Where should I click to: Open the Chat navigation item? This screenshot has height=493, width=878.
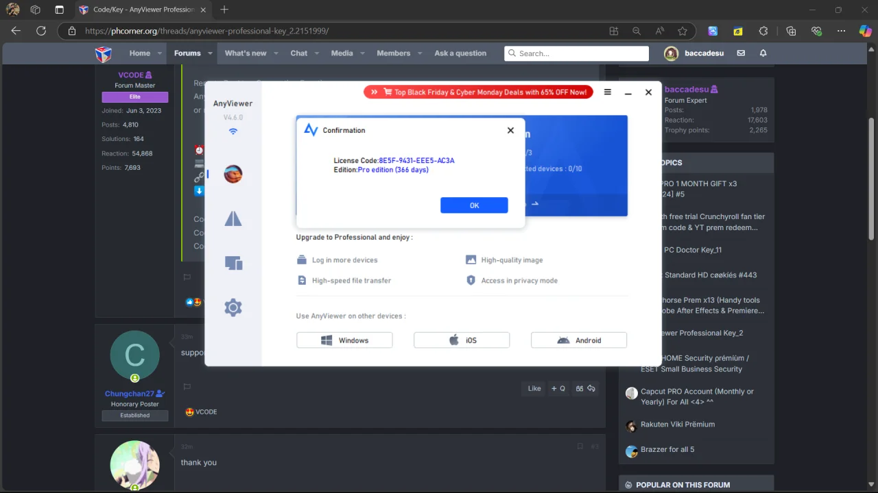click(299, 53)
